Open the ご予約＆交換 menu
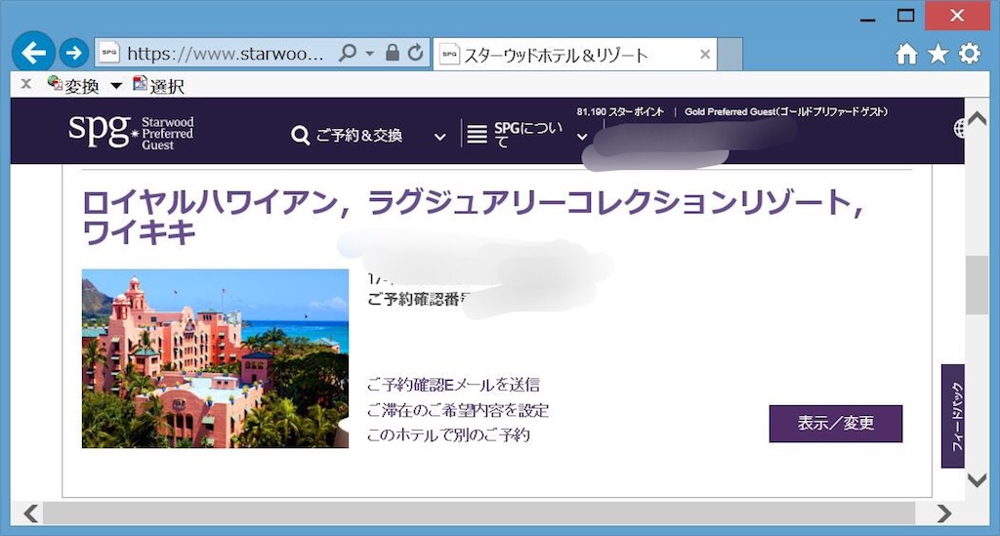 pos(359,135)
